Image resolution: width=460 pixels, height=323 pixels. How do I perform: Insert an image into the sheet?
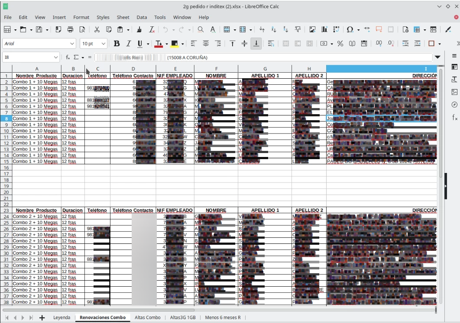click(x=313, y=29)
